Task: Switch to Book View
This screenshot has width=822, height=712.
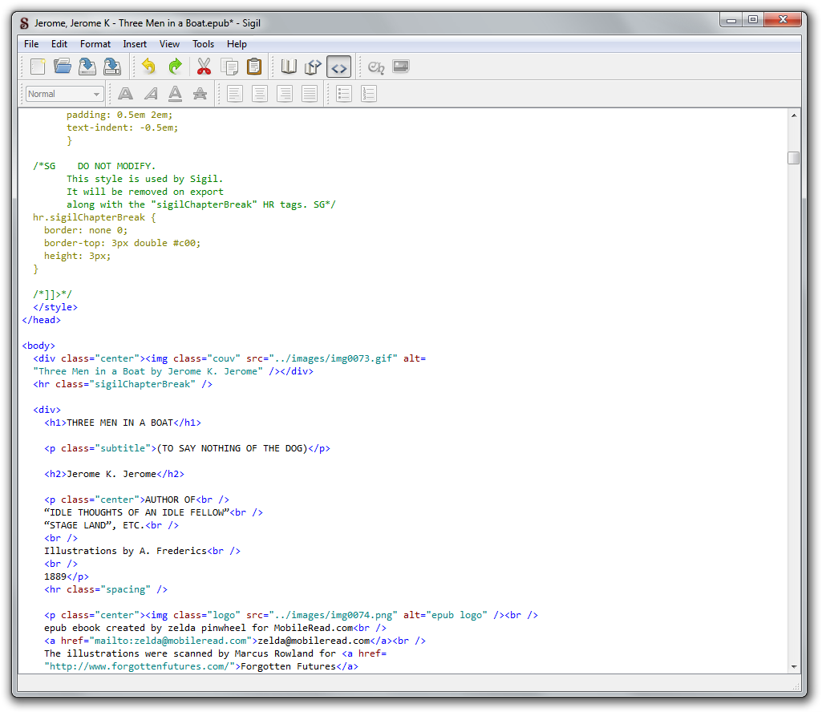Action: click(x=289, y=67)
